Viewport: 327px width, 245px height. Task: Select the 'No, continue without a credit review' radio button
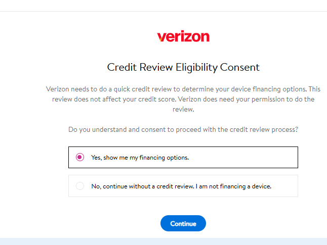[x=79, y=186]
